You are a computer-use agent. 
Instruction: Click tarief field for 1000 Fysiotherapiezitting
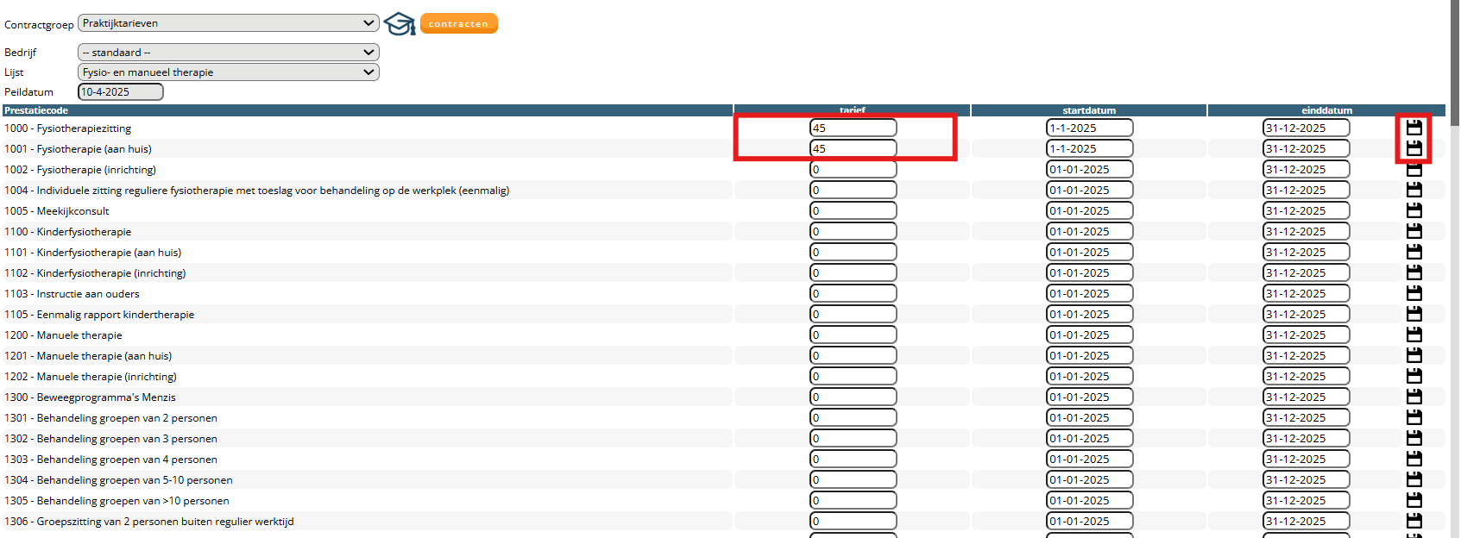pyautogui.click(x=853, y=128)
